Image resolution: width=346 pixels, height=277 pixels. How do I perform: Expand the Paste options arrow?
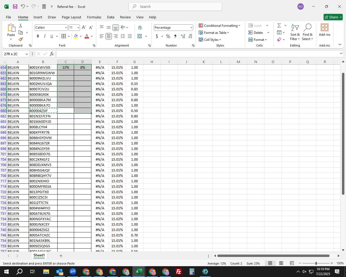point(11,39)
